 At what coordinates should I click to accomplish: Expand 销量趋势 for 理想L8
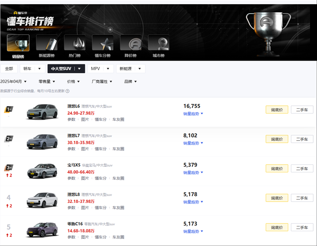click(x=193, y=202)
